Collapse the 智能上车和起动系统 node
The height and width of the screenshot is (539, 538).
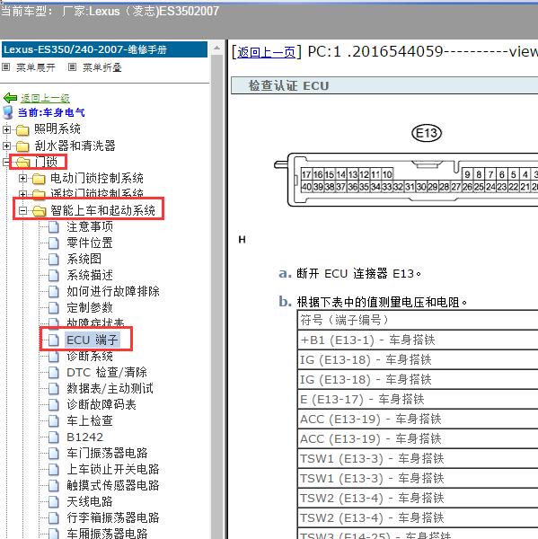point(22,210)
